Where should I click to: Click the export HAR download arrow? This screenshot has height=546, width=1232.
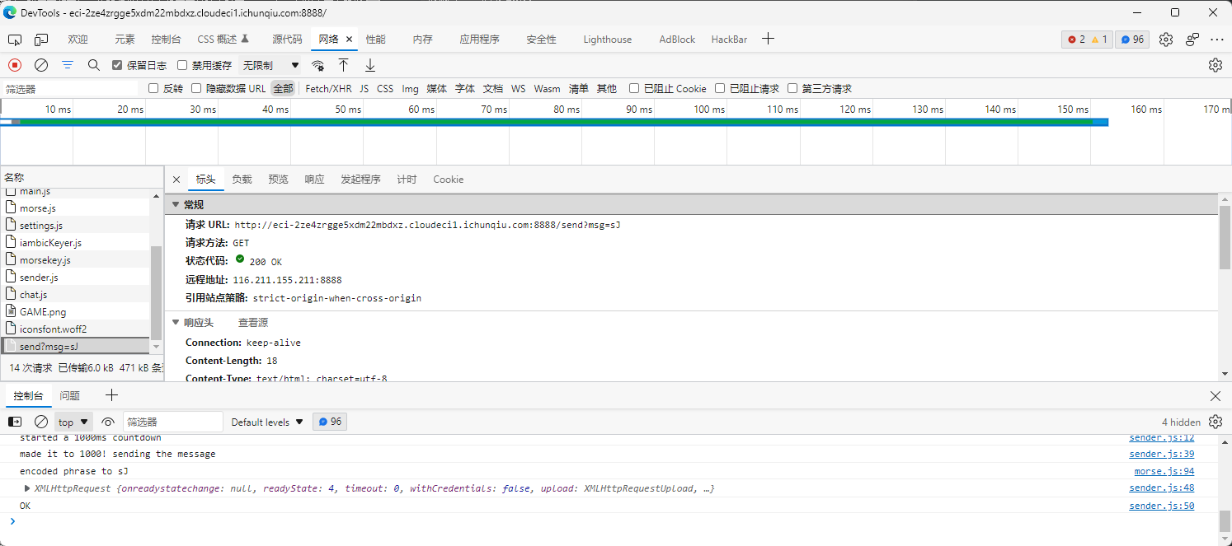370,65
